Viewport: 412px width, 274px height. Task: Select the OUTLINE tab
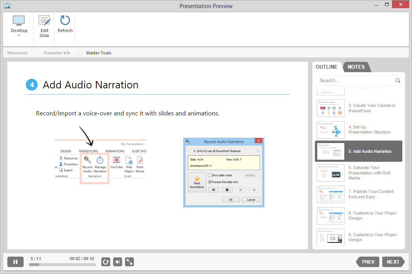[327, 67]
